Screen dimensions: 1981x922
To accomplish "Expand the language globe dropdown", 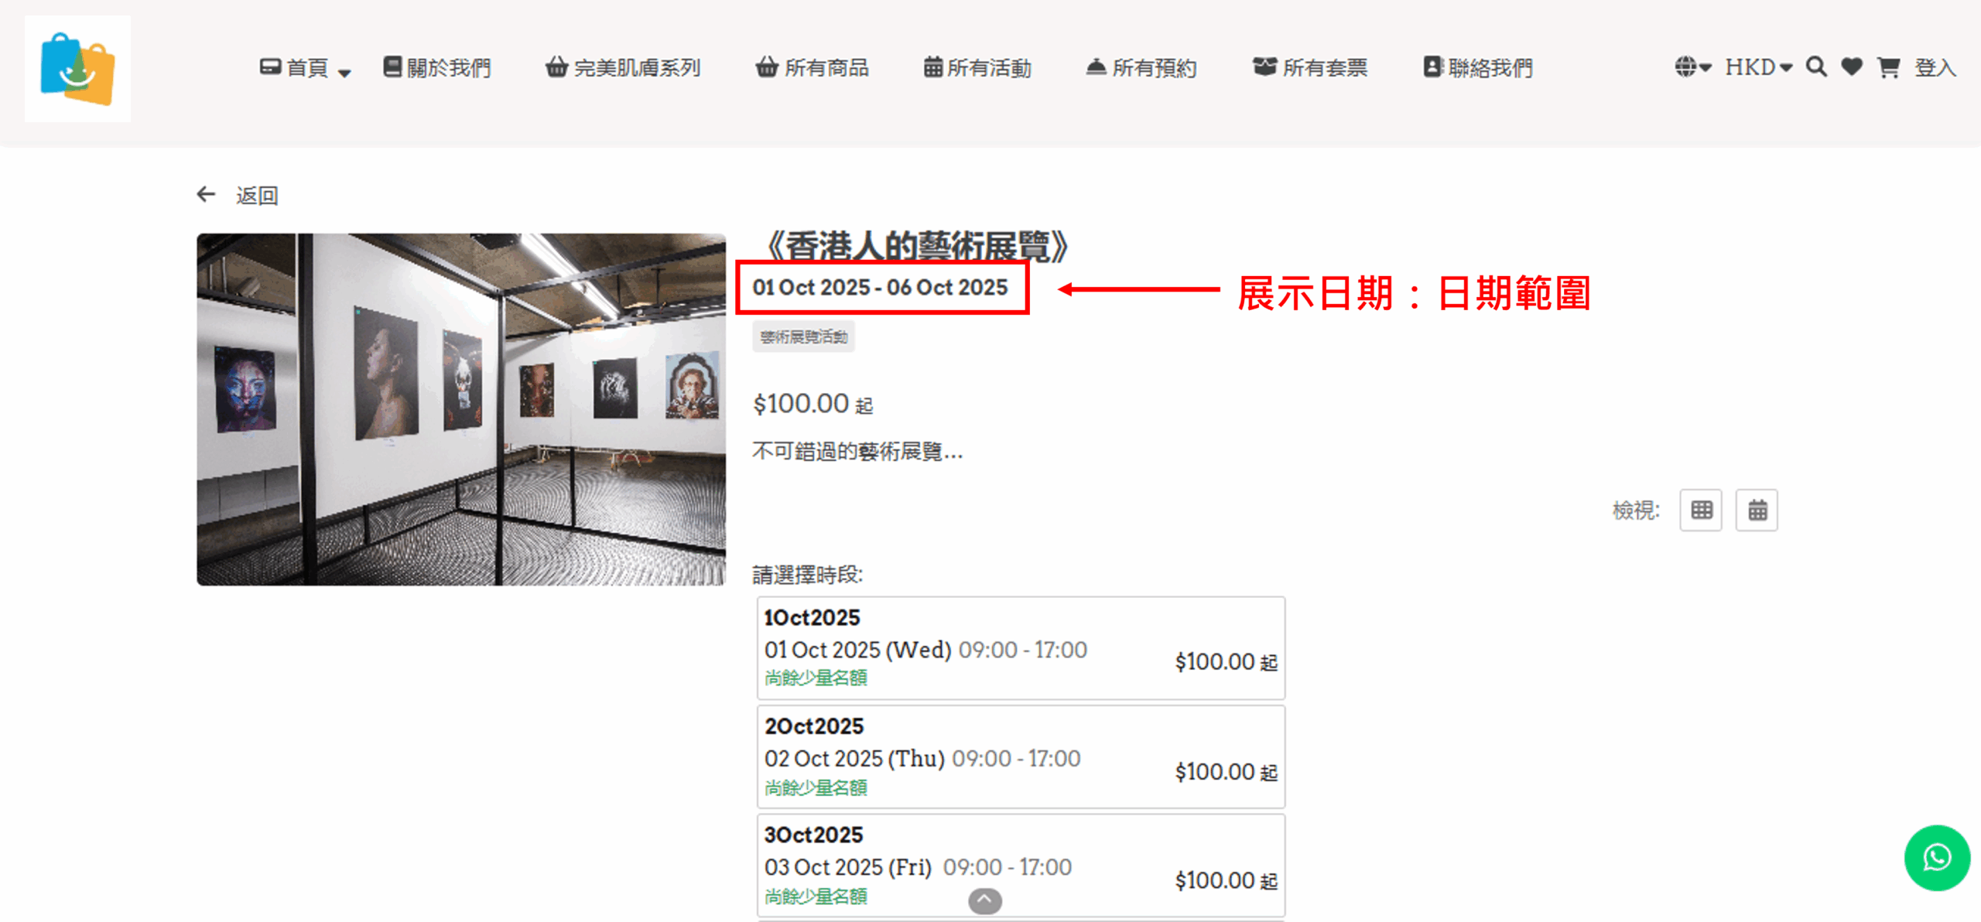I will pos(1692,67).
